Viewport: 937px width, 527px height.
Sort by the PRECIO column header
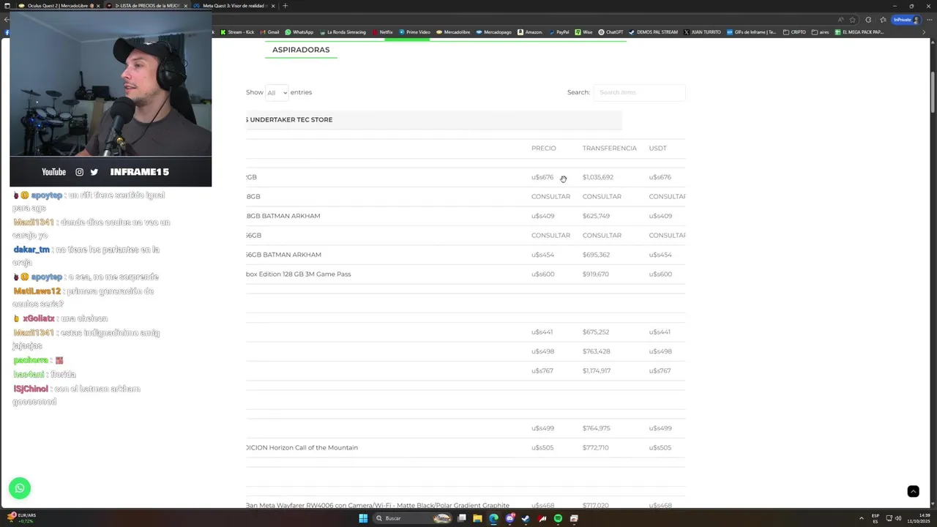pos(544,148)
